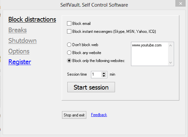188x137 pixels.
Task: Open the Register link
Action: [20, 62]
